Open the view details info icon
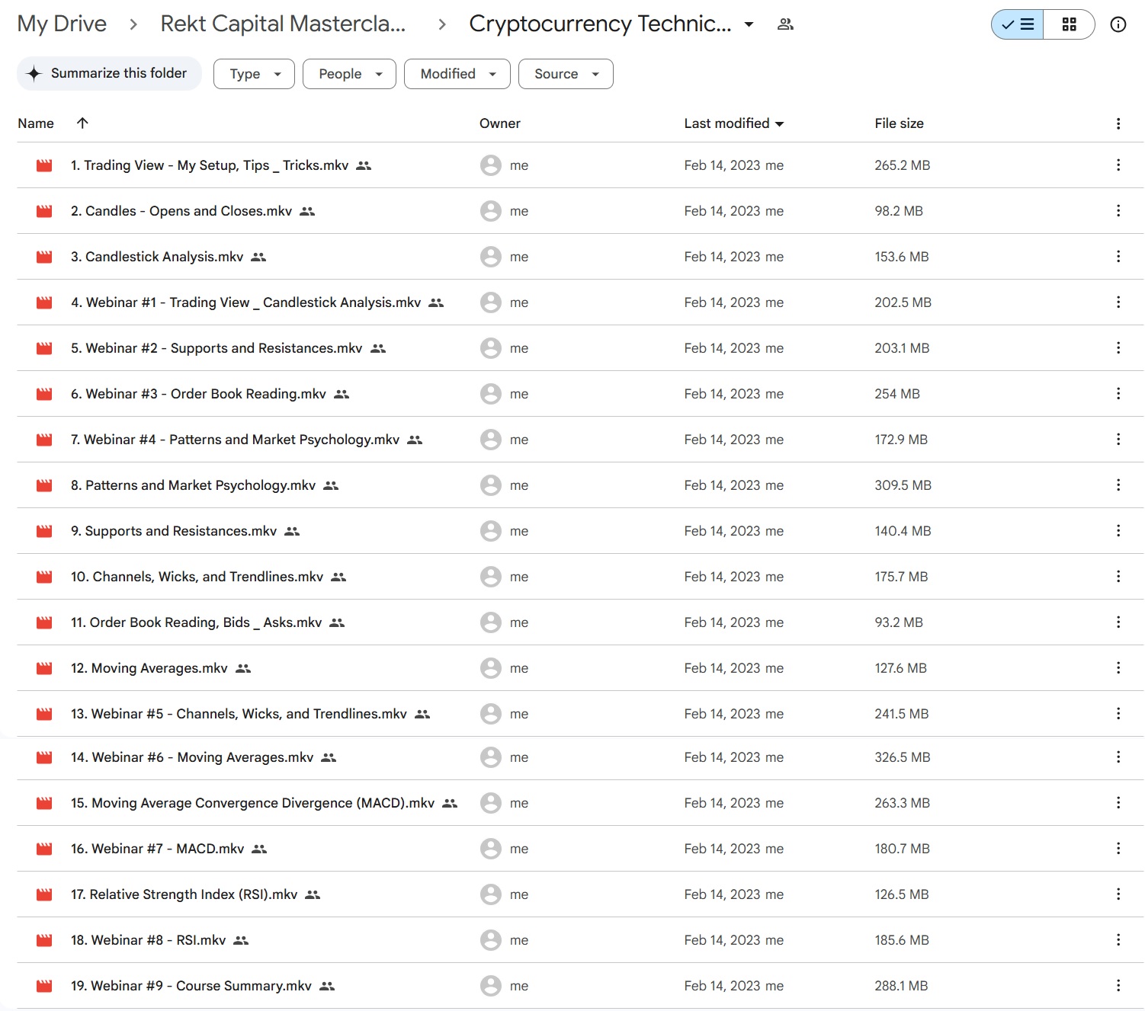1145x1011 pixels. click(x=1118, y=24)
